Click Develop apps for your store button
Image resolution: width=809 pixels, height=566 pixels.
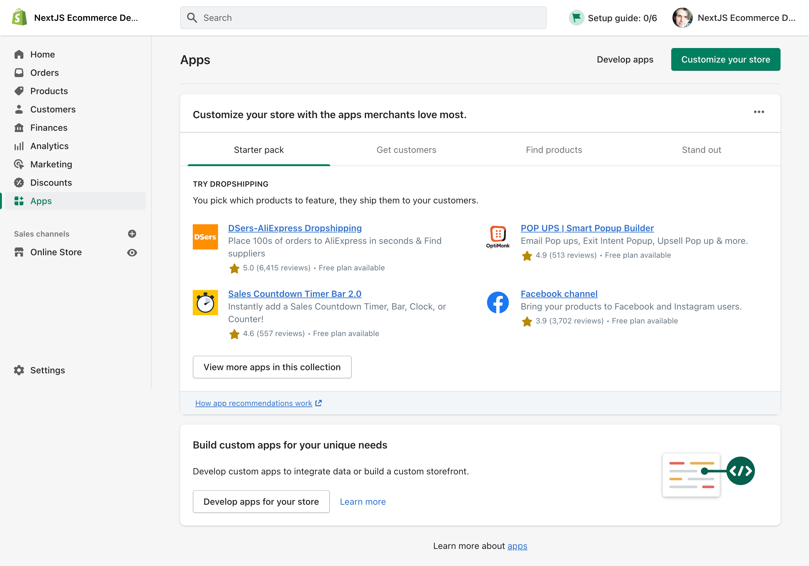click(261, 501)
